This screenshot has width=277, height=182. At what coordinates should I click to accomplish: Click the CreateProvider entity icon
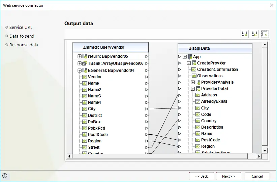194,63
